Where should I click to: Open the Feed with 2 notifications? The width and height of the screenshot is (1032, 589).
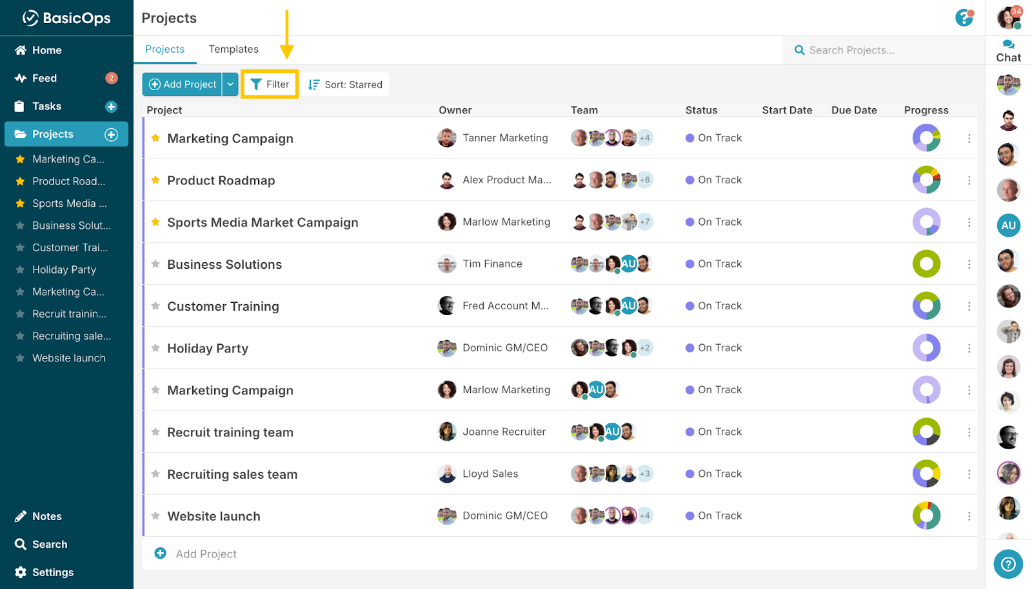click(x=43, y=78)
